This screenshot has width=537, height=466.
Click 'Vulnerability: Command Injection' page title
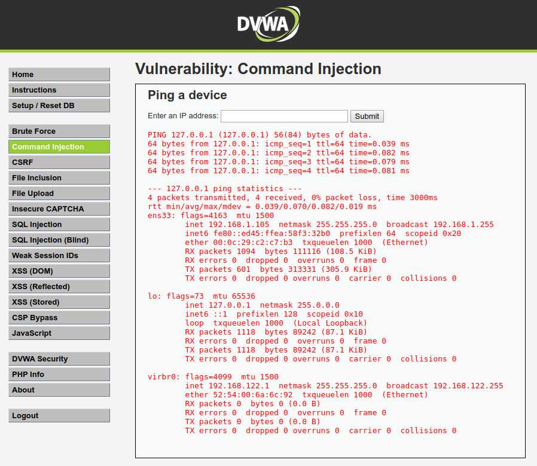258,69
